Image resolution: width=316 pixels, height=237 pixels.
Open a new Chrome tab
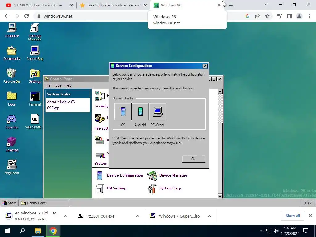[x=231, y=5]
